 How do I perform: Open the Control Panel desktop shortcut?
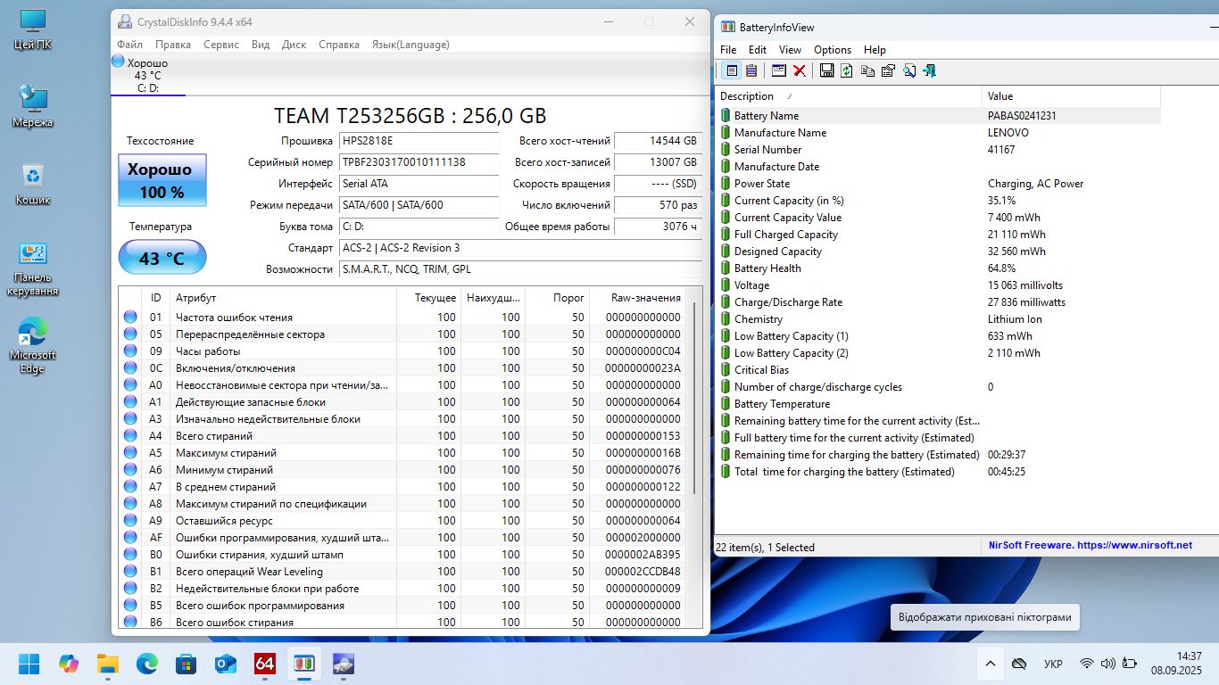33,268
